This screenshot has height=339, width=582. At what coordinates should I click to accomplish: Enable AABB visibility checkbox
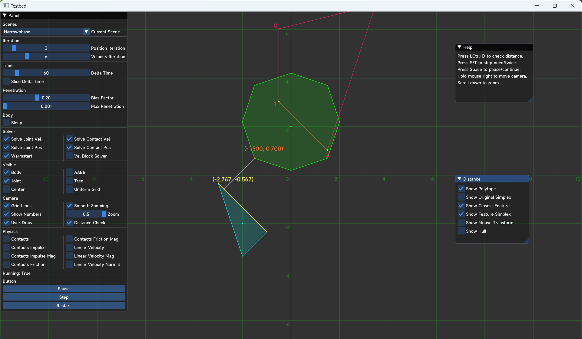click(x=69, y=172)
